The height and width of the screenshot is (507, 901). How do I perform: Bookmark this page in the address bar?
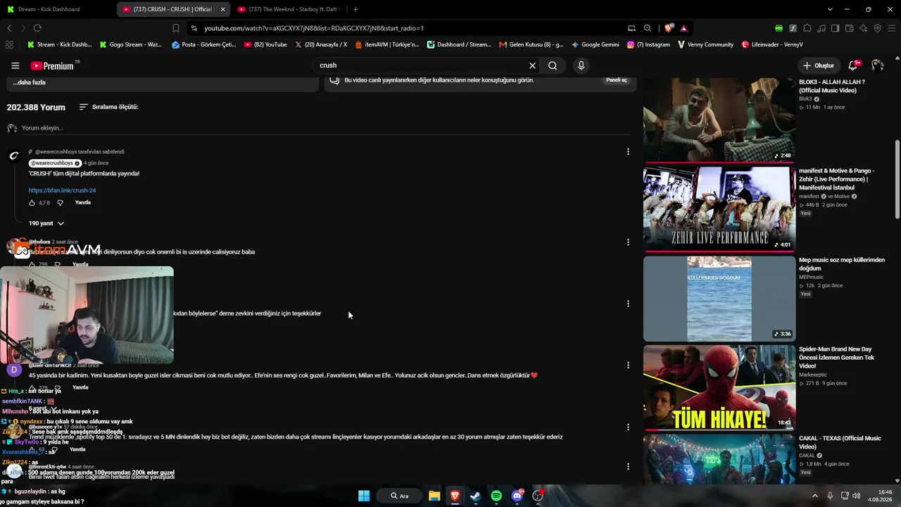176,28
